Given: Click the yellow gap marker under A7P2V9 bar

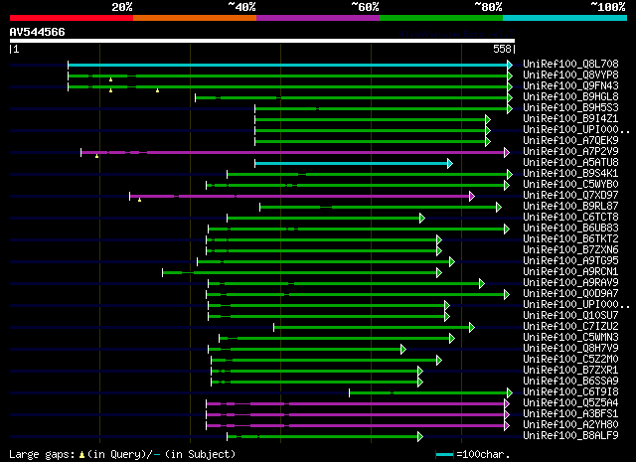Looking at the screenshot, I should click(97, 156).
